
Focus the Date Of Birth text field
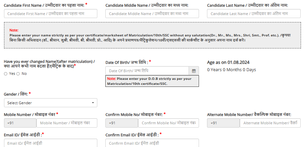pyautogui.click(x=147, y=71)
